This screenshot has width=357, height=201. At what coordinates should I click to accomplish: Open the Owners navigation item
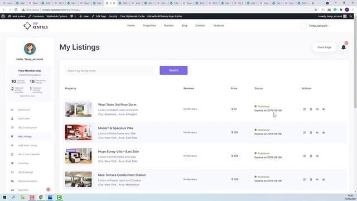[x=168, y=26]
